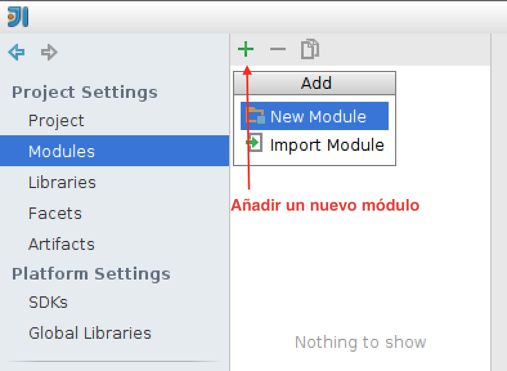Select Modules in the sidebar
Image resolution: width=507 pixels, height=371 pixels.
tap(115, 151)
